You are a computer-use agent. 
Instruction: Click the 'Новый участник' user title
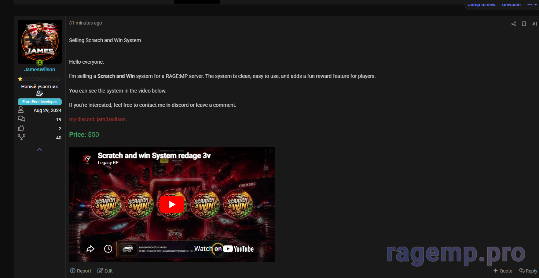(40, 87)
